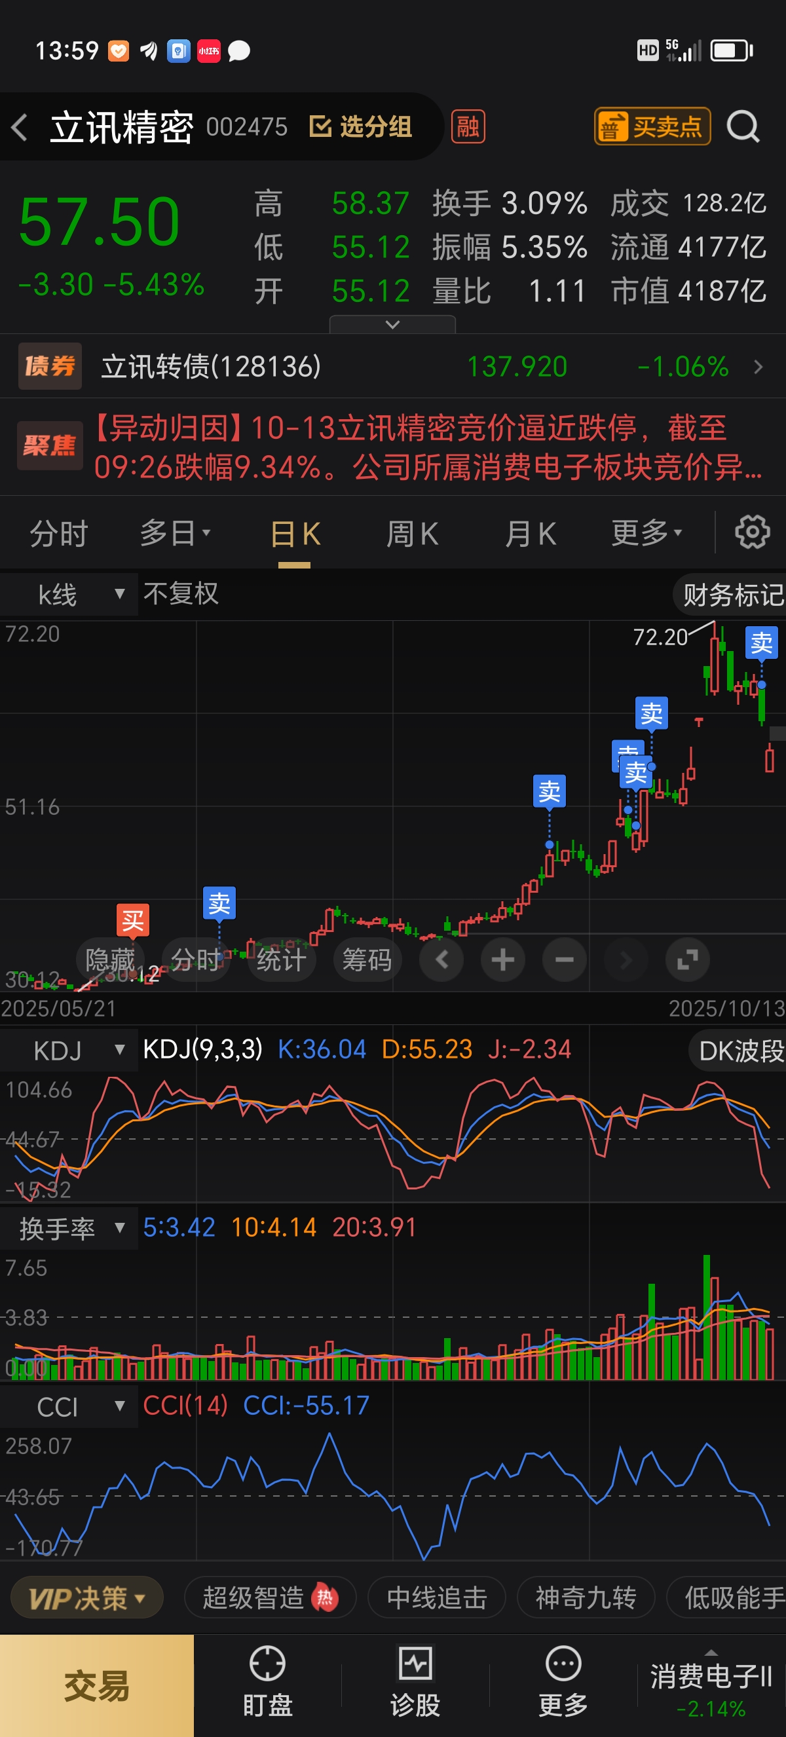
Task: Select 神奇九转 indicator chip
Action: pyautogui.click(x=586, y=1598)
